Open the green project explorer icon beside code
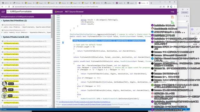Image resolution: width=200 pixels, height=112 pixels. pyautogui.click(x=172, y=22)
